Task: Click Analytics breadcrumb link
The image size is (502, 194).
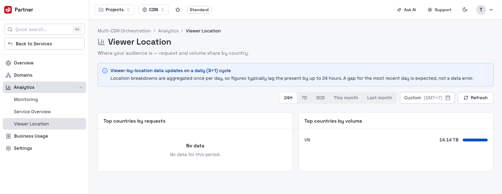Action: coord(168,31)
